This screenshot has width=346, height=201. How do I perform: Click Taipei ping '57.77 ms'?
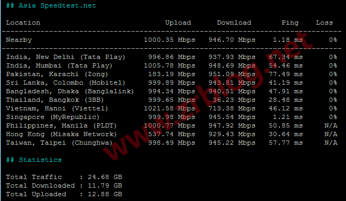tap(286, 143)
